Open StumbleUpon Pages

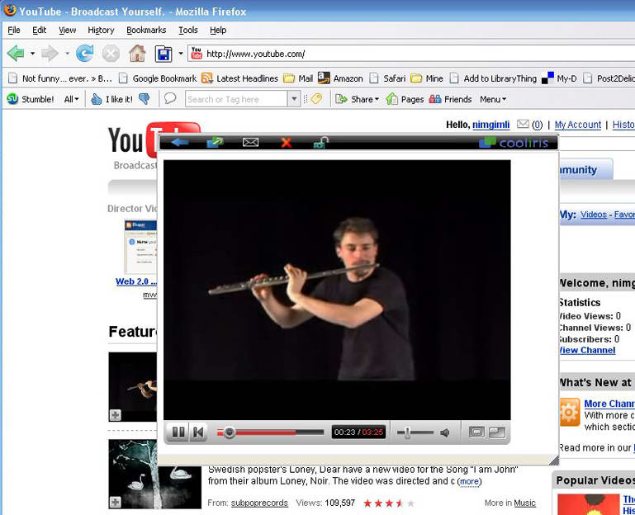click(x=405, y=99)
